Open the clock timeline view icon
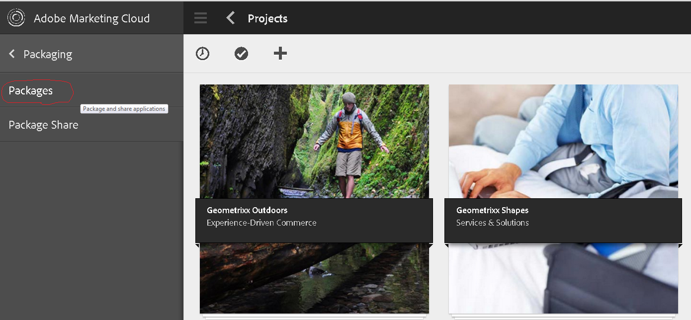 (x=202, y=54)
